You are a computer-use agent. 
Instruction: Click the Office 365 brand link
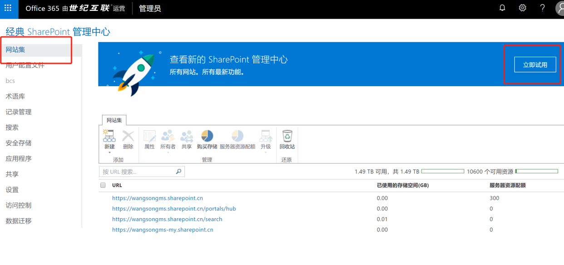click(75, 9)
